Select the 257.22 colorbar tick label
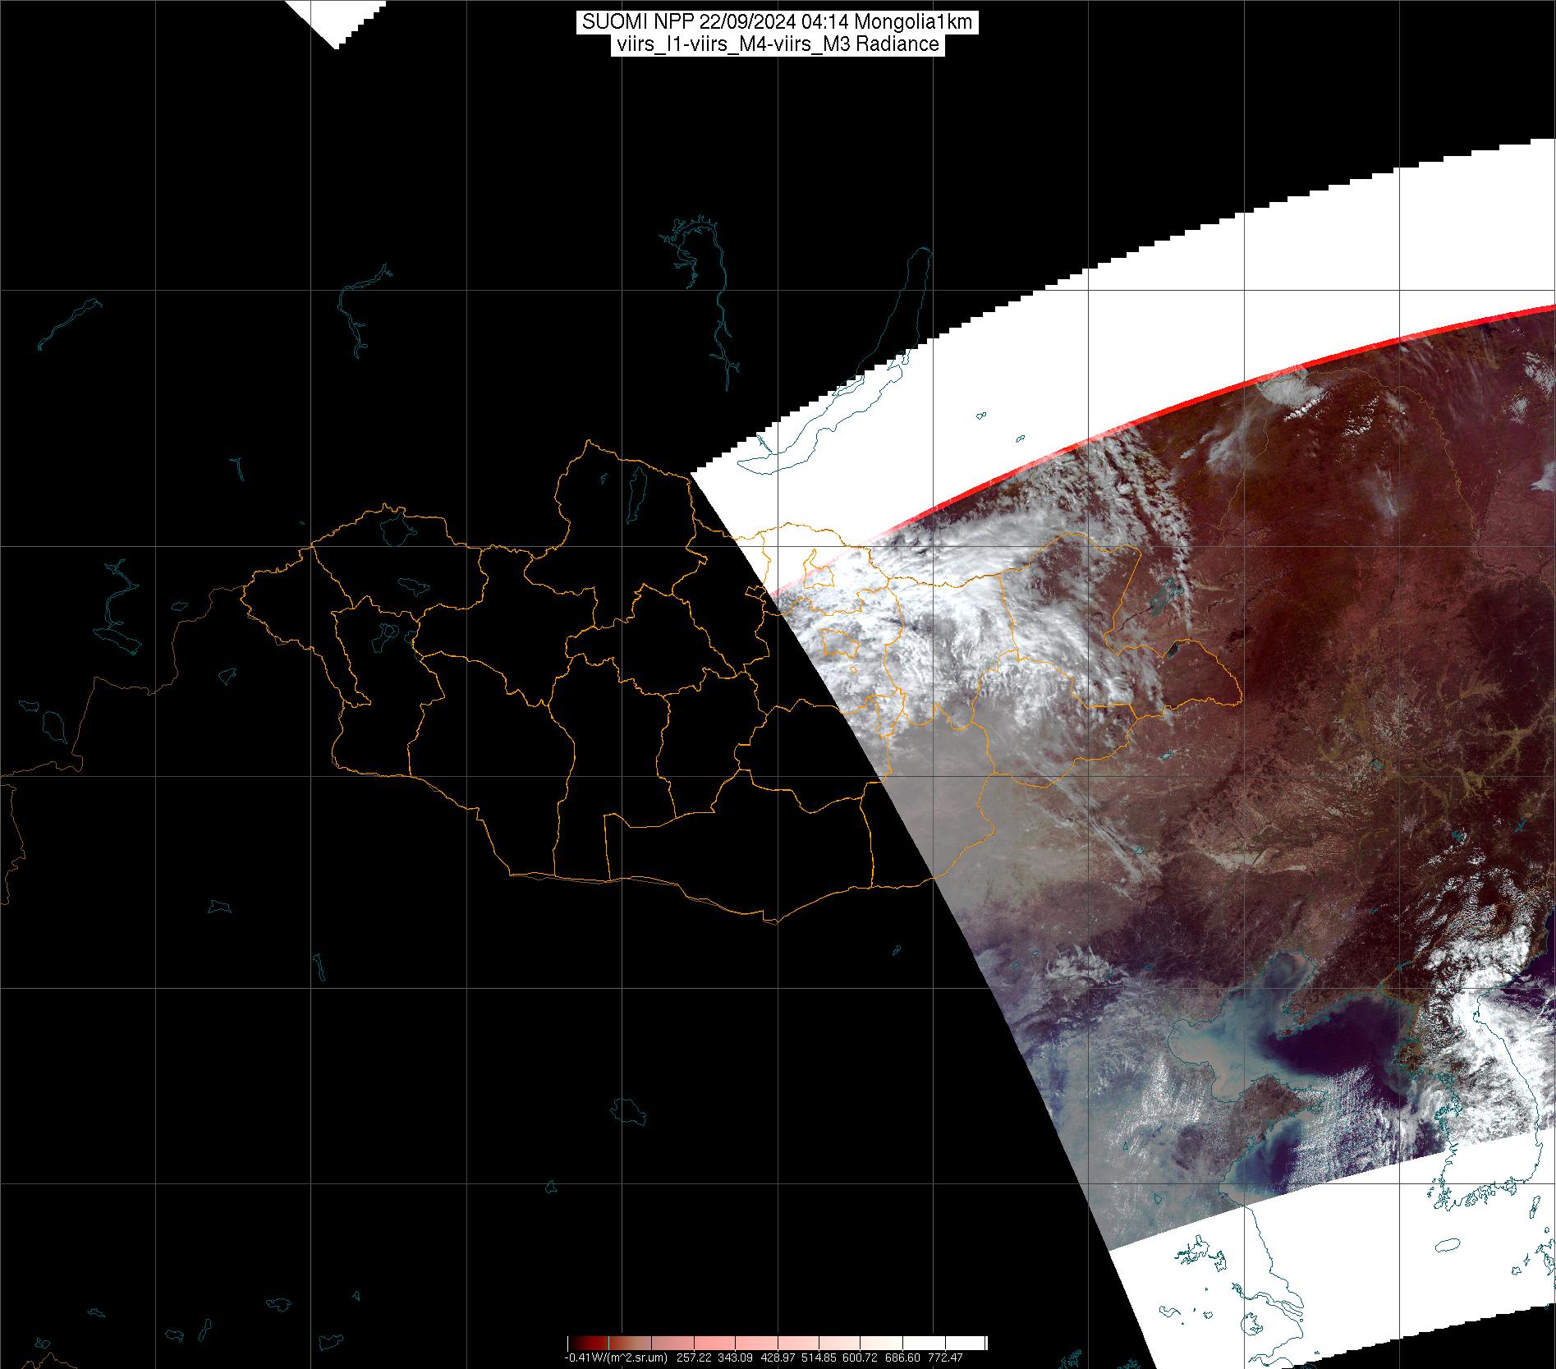The image size is (1556, 1369). pos(694,1358)
